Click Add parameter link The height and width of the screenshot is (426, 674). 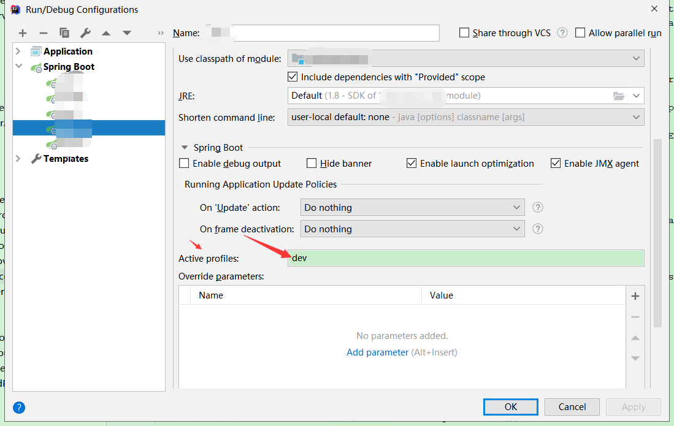click(377, 352)
